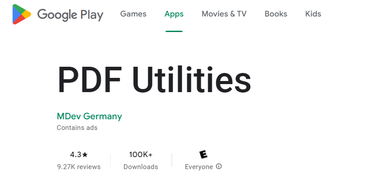The height and width of the screenshot is (182, 365).
Task: Click the E content rating icon
Action: tap(203, 154)
